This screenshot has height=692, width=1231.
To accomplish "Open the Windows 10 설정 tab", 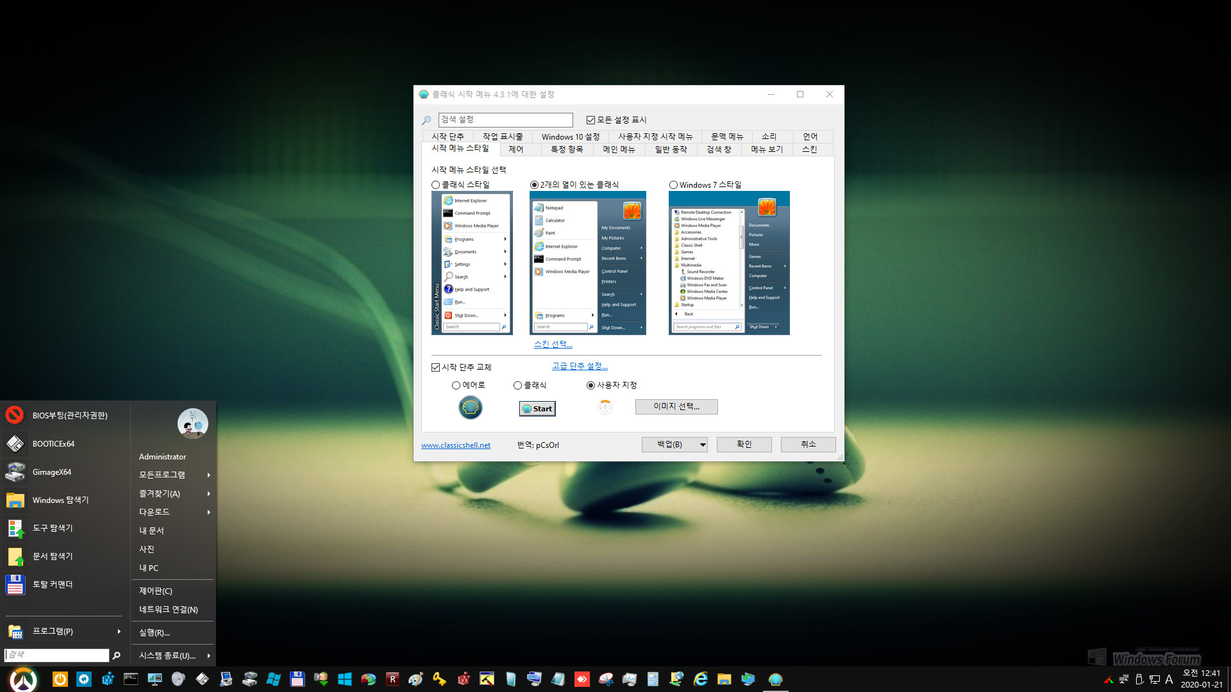I will [x=570, y=136].
